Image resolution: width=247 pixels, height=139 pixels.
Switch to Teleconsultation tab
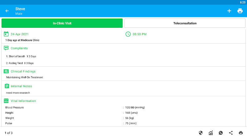point(185,23)
